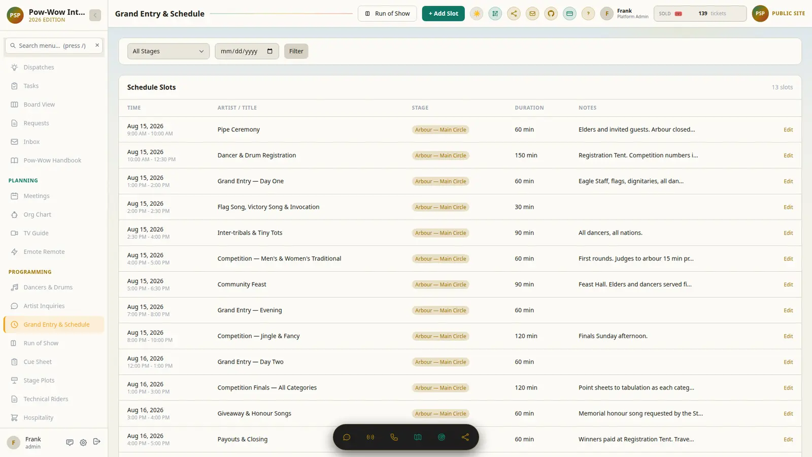
Task: Open Requests in sidebar
Action: 54,123
